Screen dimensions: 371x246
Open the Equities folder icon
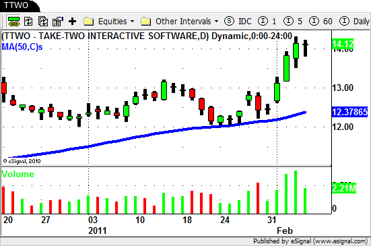coord(88,22)
